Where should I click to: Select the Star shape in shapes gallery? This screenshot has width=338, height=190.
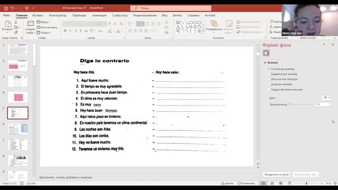199,31
